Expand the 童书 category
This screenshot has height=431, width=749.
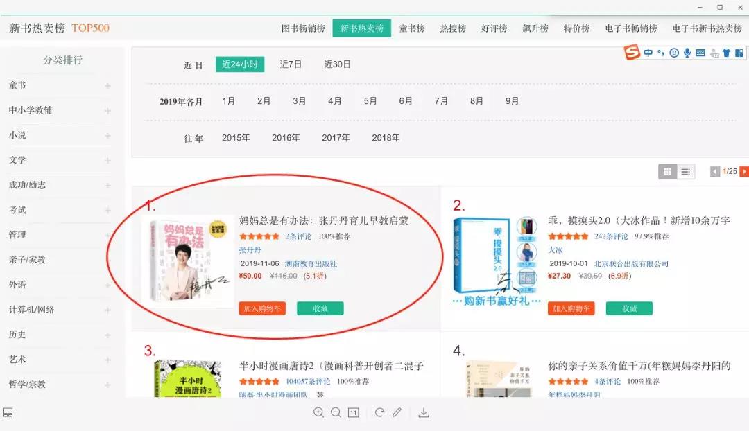point(107,86)
